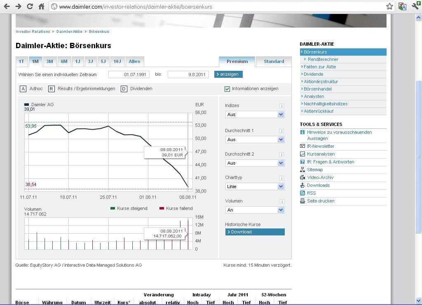Open the Renditerechner link
Viewport: 422px width, 305px height.
click(323, 59)
